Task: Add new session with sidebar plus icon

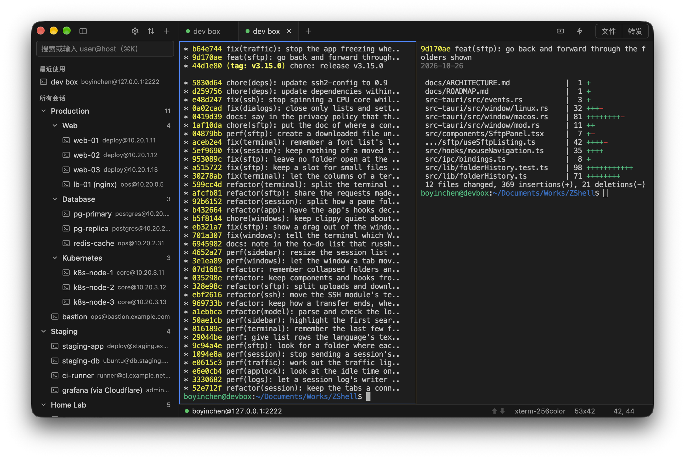Action: [x=166, y=31]
